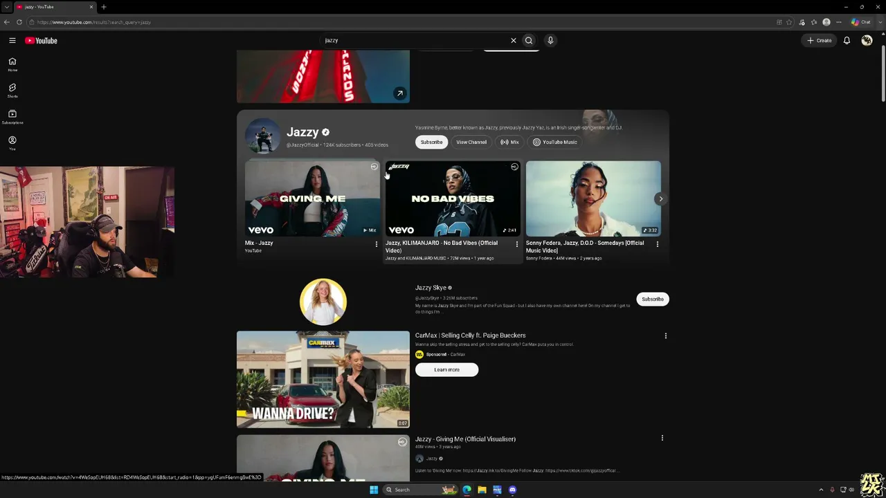
Task: Open the Jazzy channel title link
Action: [302, 132]
